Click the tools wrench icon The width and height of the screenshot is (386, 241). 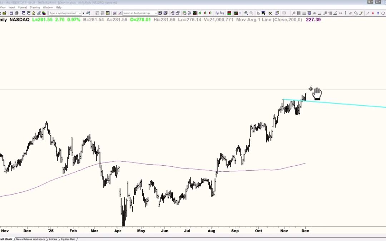tap(270, 13)
